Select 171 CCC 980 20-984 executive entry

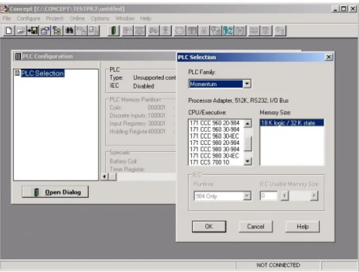pyautogui.click(x=214, y=143)
